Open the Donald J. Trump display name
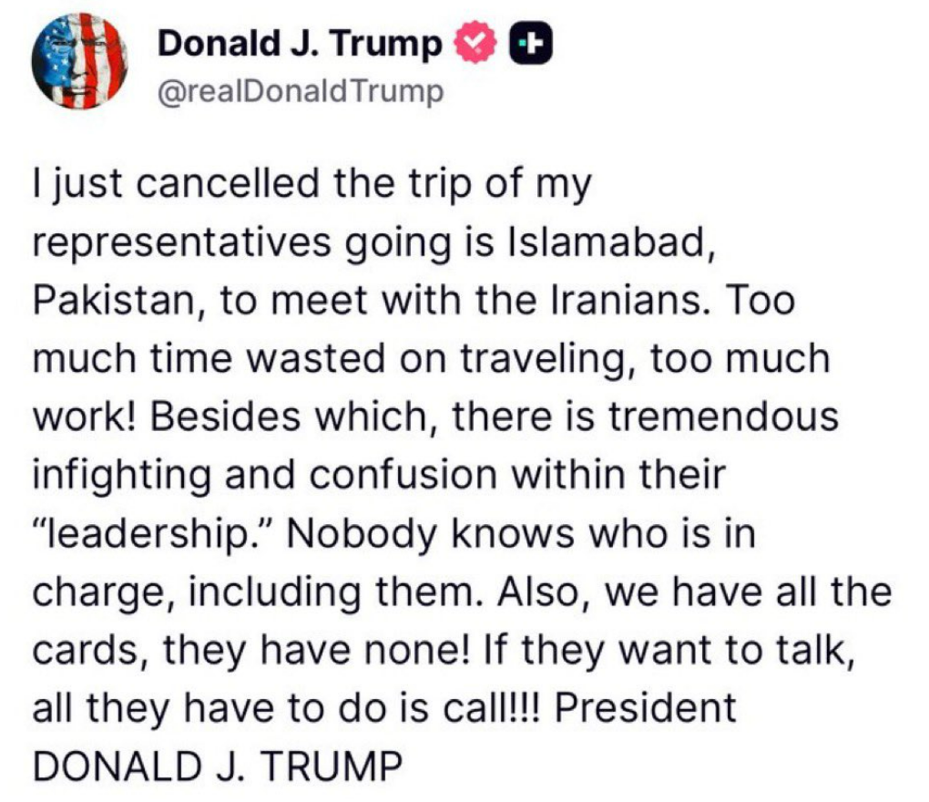 300,43
